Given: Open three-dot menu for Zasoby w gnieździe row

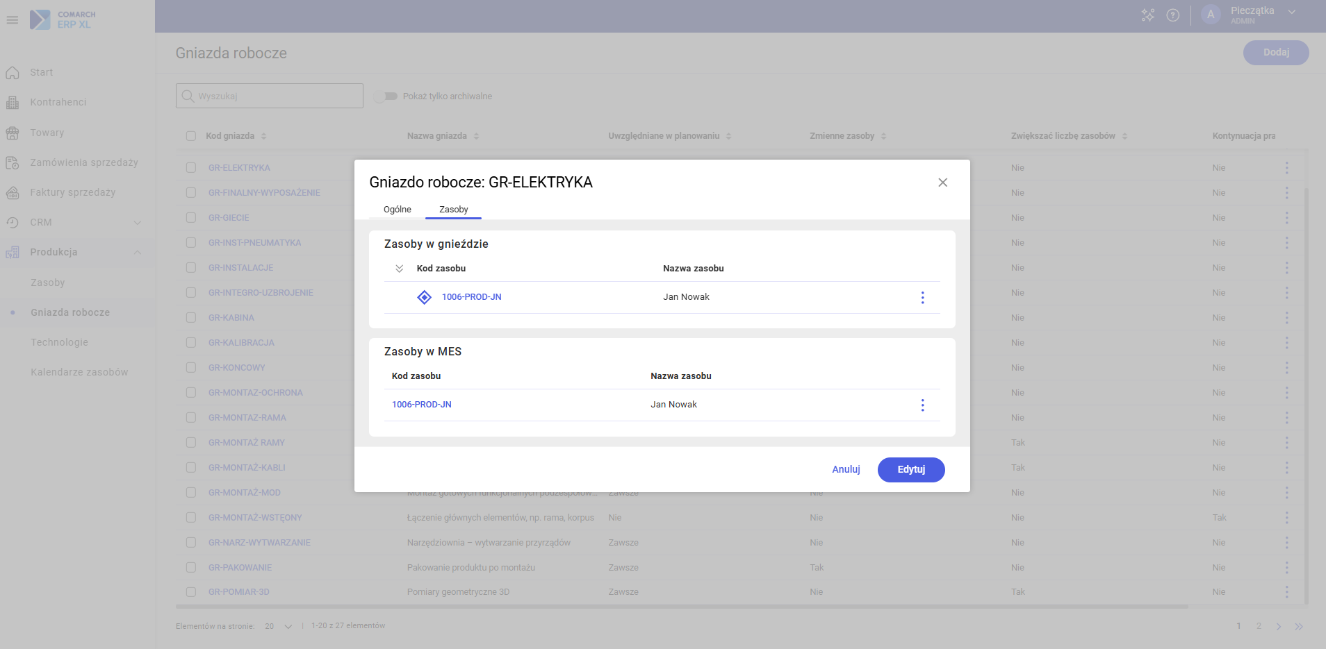Looking at the screenshot, I should click(x=922, y=298).
